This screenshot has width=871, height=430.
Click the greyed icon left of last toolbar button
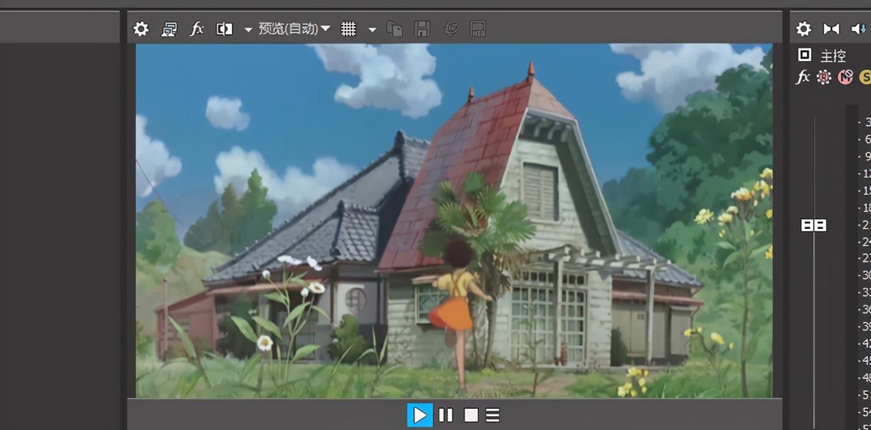tap(450, 29)
